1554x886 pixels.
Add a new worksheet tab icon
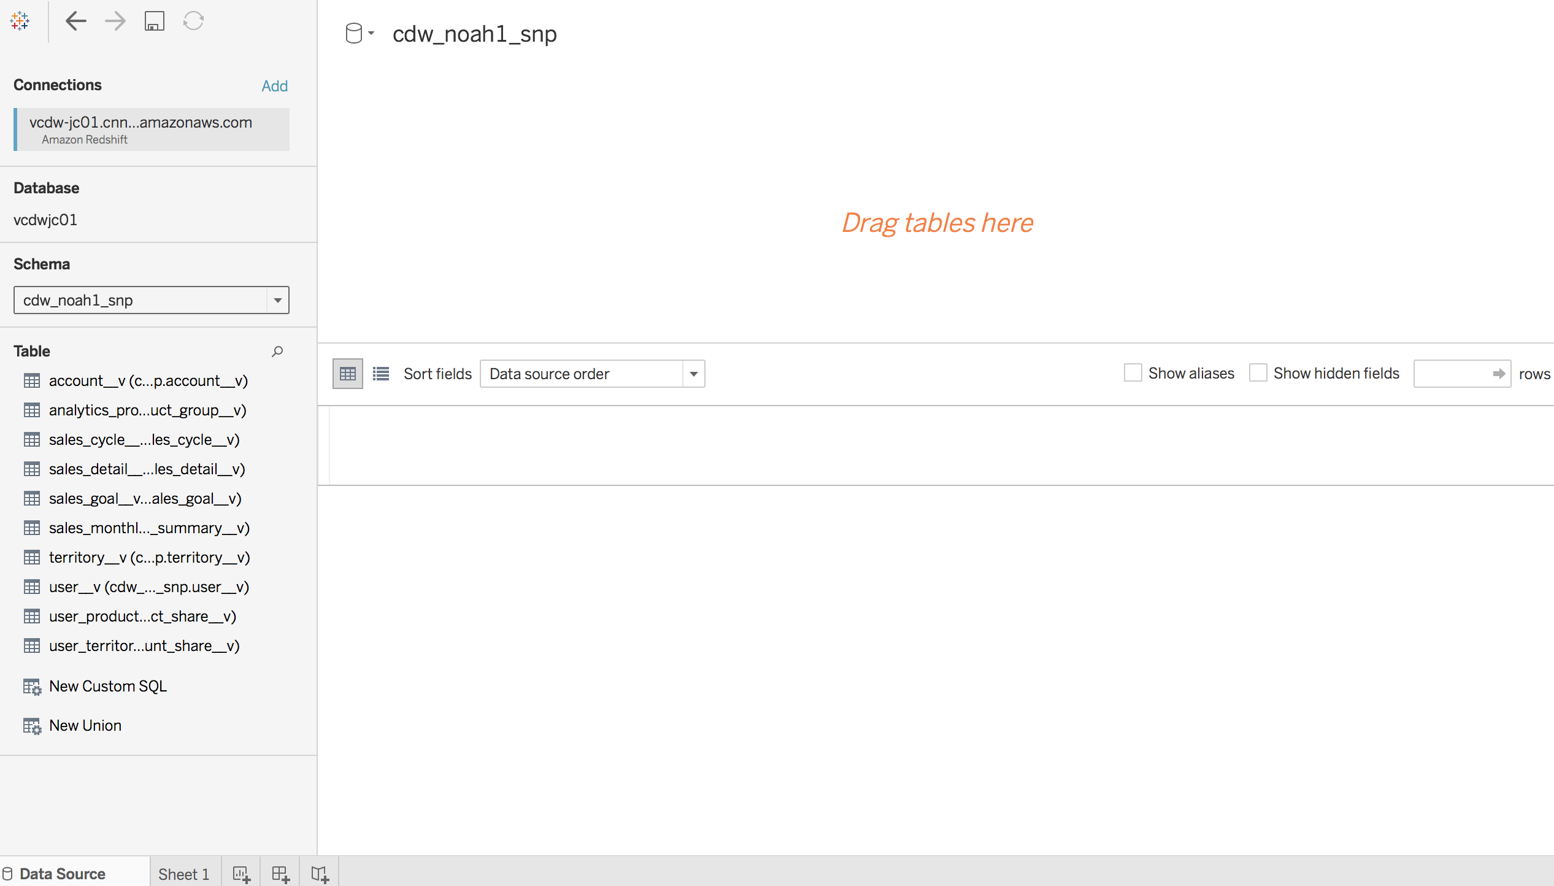(241, 874)
